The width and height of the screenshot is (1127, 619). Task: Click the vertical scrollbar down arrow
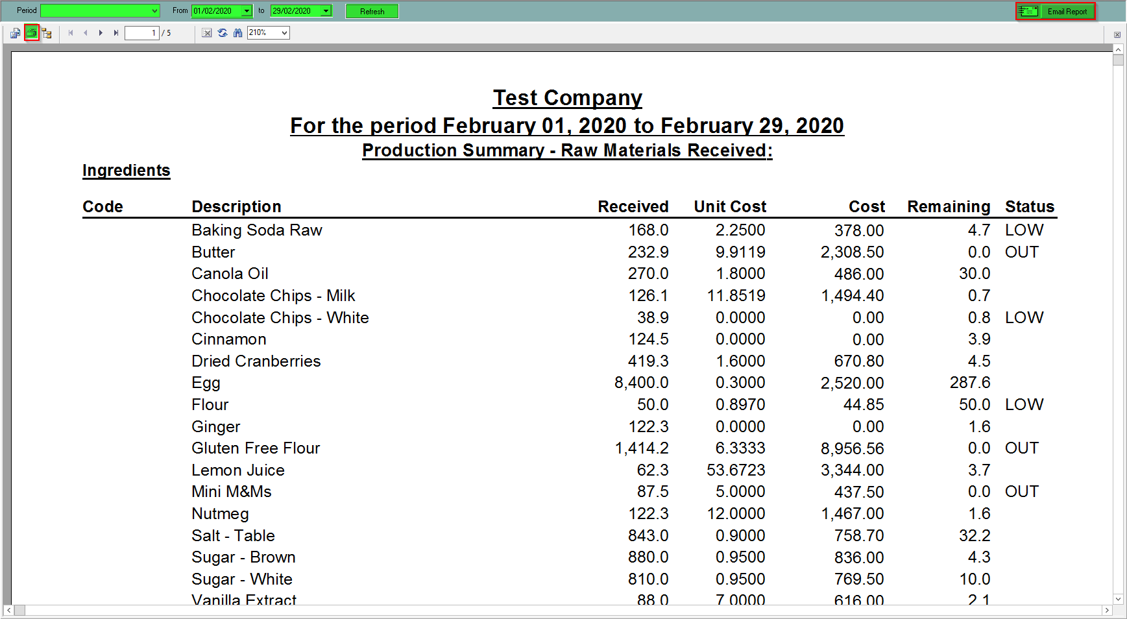tap(1118, 599)
